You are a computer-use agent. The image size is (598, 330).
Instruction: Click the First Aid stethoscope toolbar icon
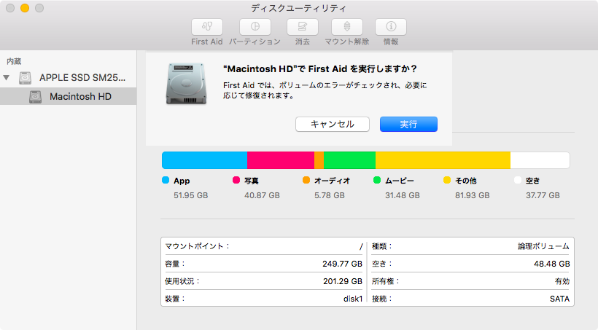pos(206,27)
